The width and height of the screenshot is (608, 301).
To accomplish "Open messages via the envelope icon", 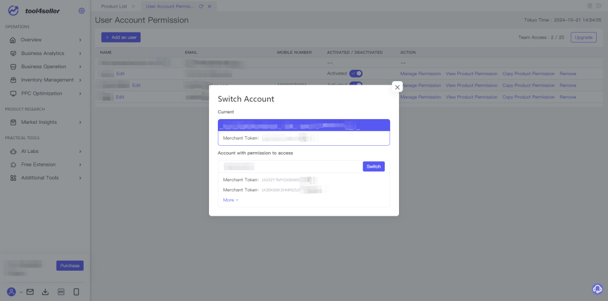I will pos(30,292).
